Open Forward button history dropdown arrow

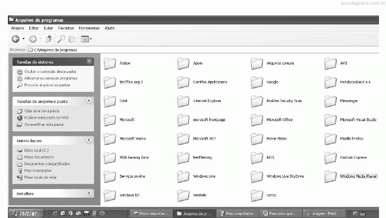tap(41, 39)
